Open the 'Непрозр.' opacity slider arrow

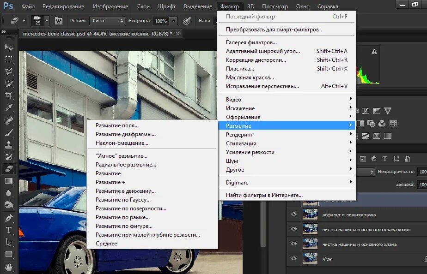[x=173, y=21]
